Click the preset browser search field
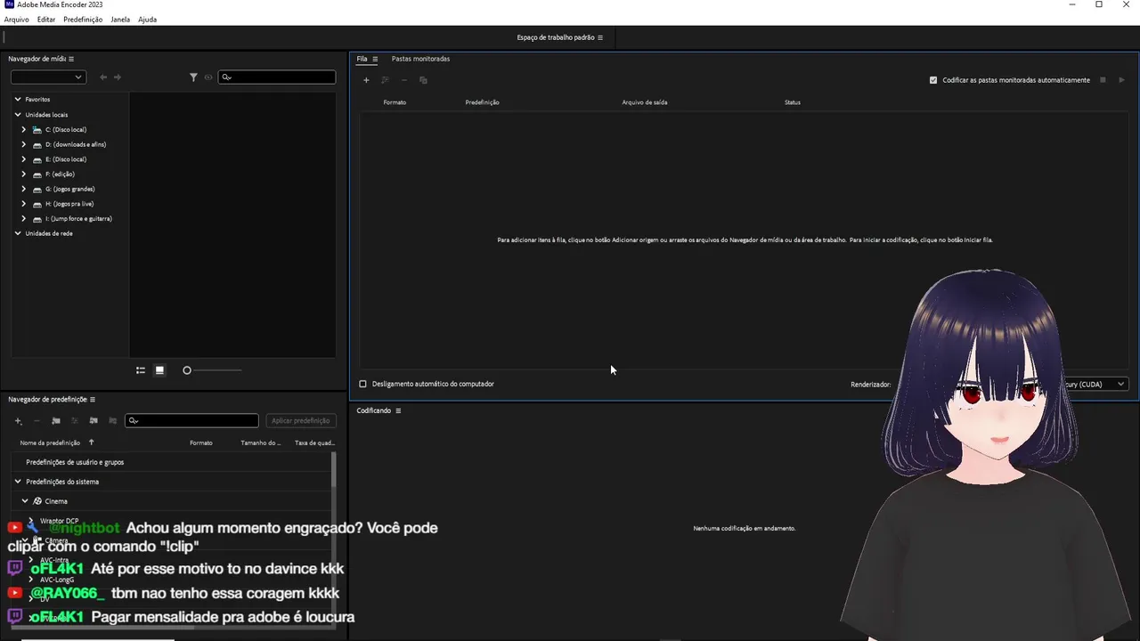1140x641 pixels. pyautogui.click(x=191, y=421)
